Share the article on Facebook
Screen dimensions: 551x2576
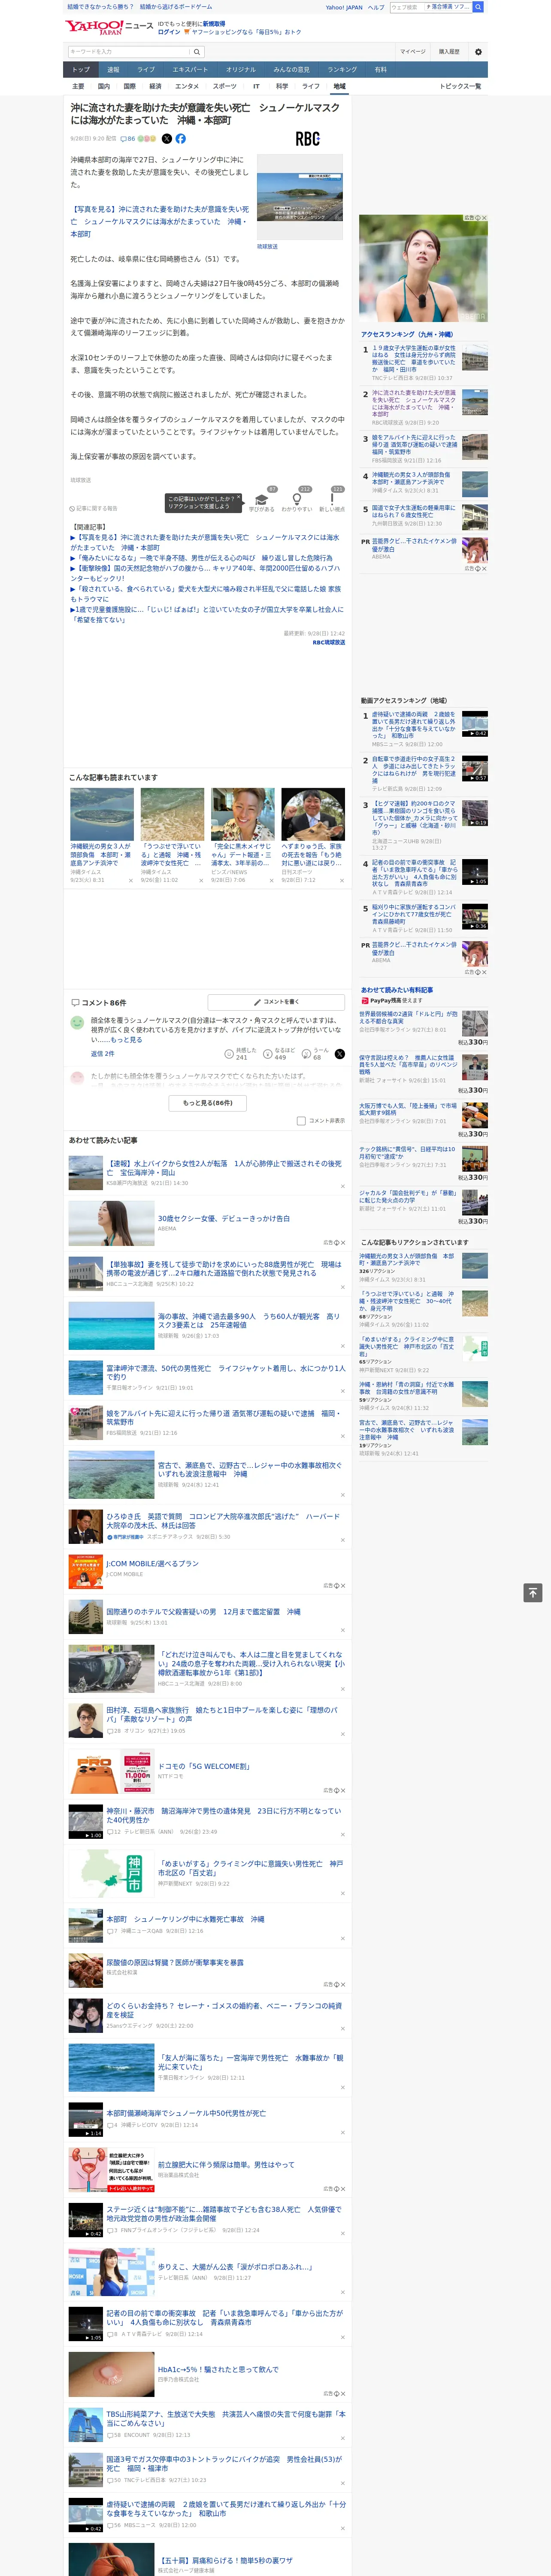coord(181,139)
